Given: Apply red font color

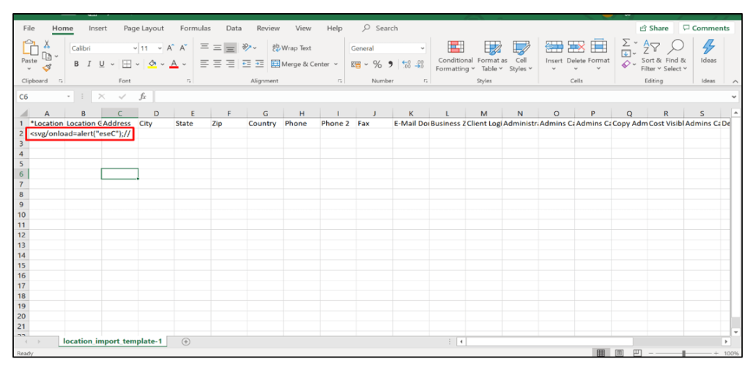Looking at the screenshot, I should 174,64.
